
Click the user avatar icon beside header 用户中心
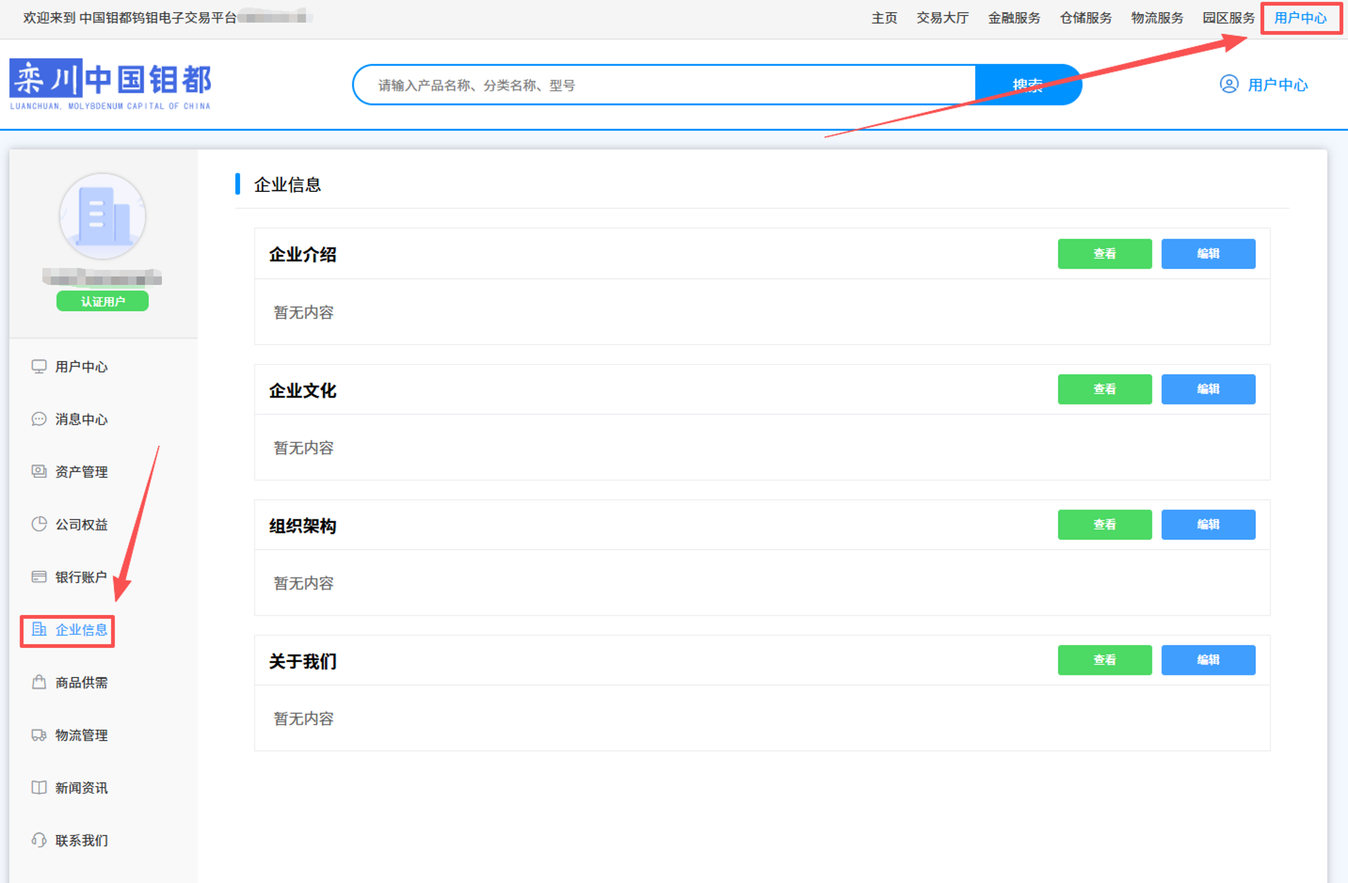1229,84
